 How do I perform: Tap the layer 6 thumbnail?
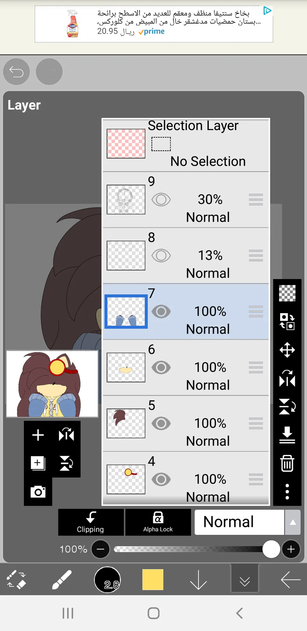point(126,367)
